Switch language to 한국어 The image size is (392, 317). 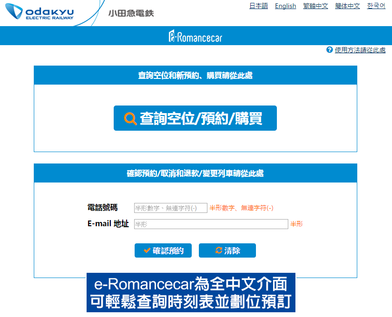point(376,6)
